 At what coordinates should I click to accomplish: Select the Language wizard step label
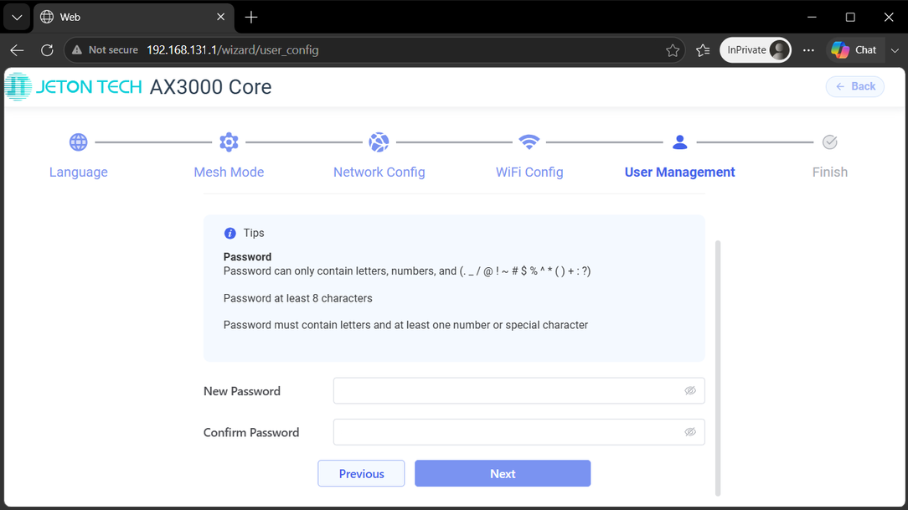click(x=78, y=172)
